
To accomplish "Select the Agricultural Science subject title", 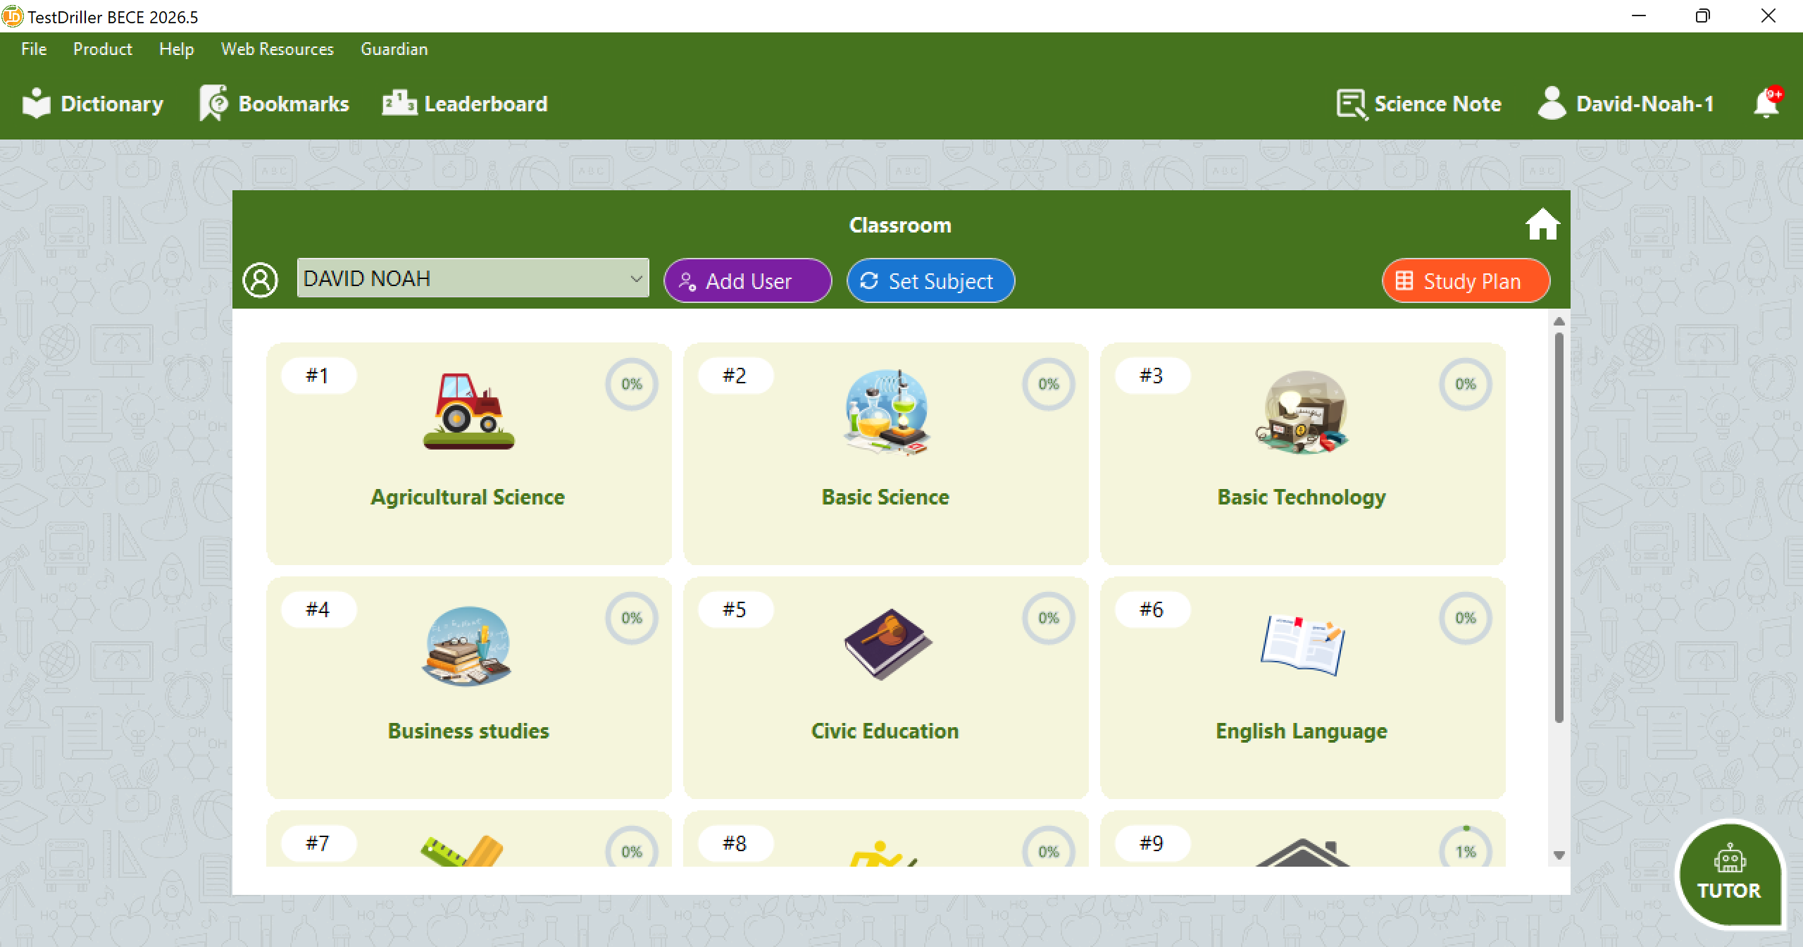I will 468,497.
